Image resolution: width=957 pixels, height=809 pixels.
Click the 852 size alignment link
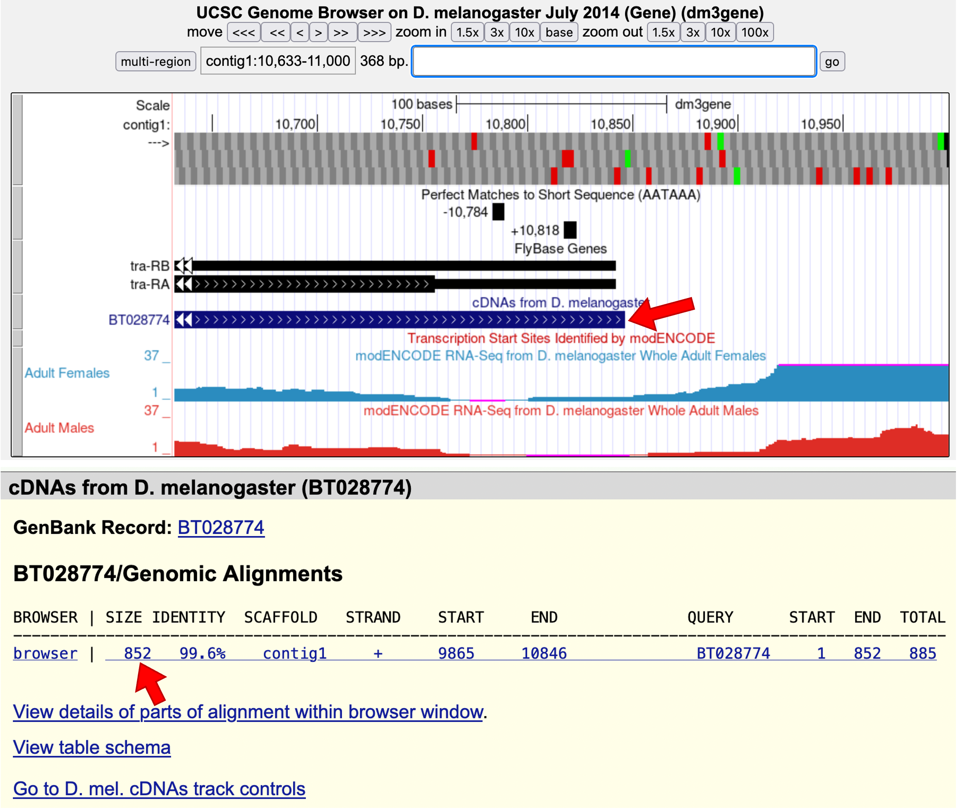[137, 653]
